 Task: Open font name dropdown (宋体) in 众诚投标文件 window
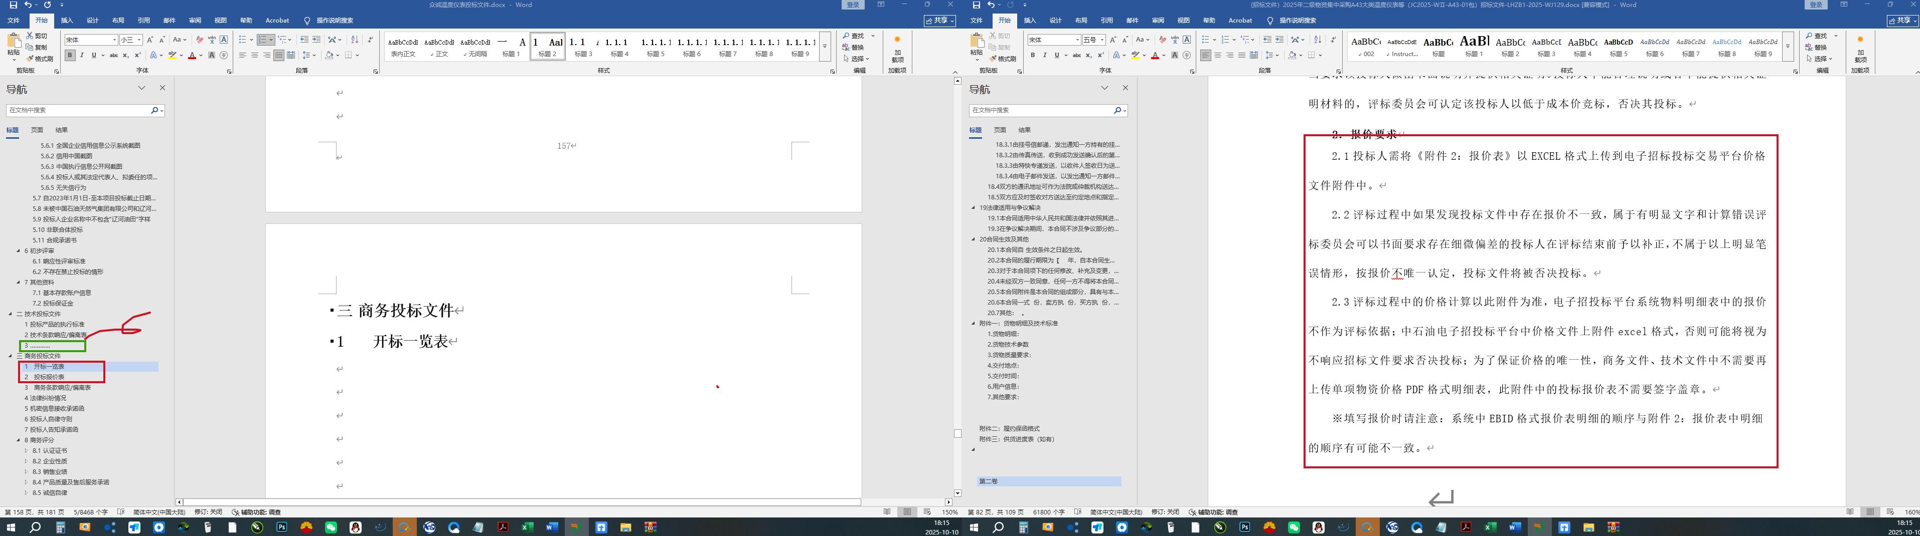coord(114,40)
